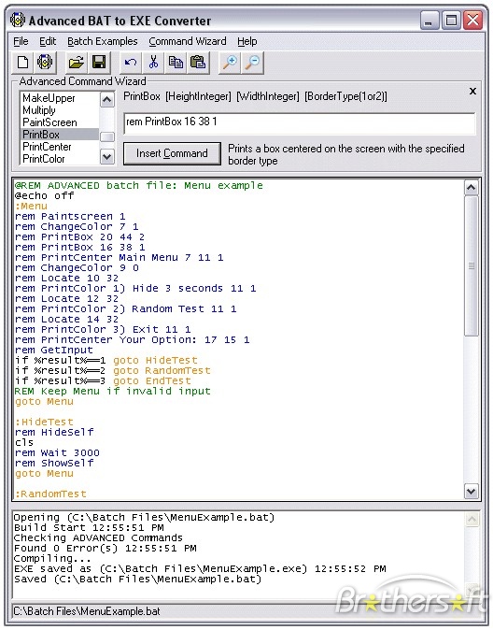The image size is (493, 630).
Task: Open the Batch Examples menu
Action: pyautogui.click(x=103, y=41)
